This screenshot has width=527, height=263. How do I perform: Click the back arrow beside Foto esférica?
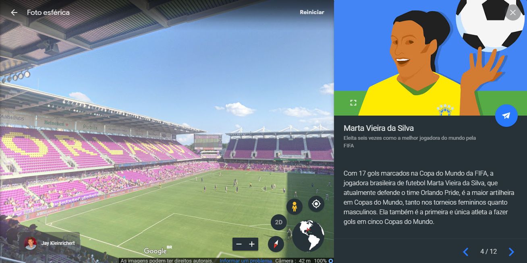point(14,12)
